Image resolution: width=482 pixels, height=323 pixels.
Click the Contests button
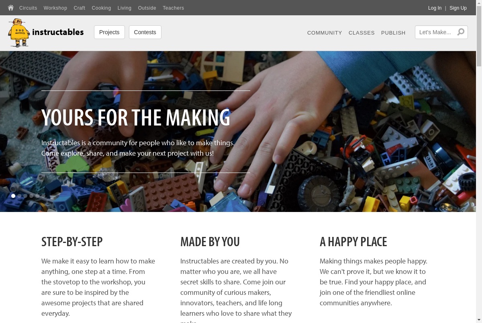(145, 32)
